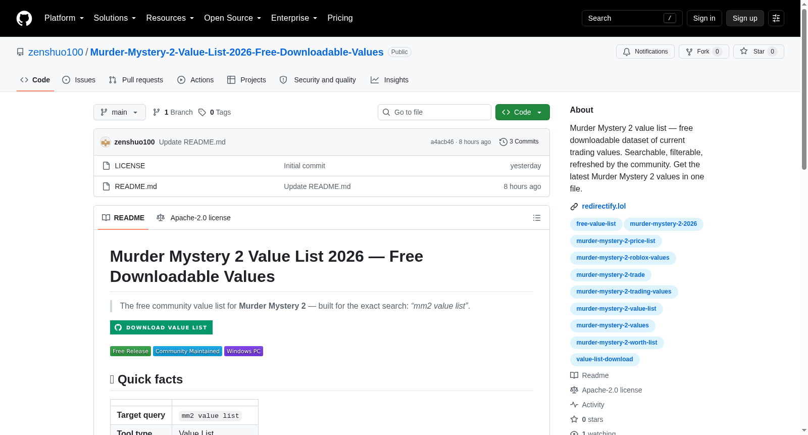Focus the header Search field
Image resolution: width=808 pixels, height=435 pixels.
[632, 18]
